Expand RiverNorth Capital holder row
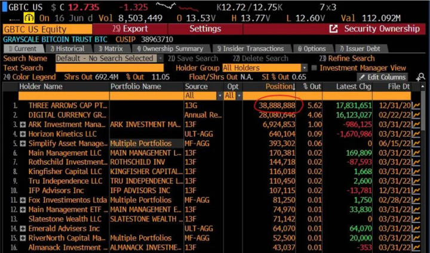Screen dimensions: 430x253 tap(23, 238)
